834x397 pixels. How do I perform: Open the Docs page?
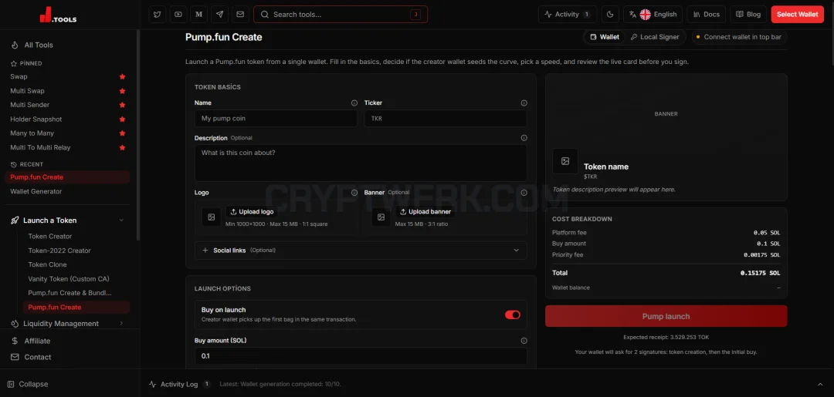(x=707, y=15)
